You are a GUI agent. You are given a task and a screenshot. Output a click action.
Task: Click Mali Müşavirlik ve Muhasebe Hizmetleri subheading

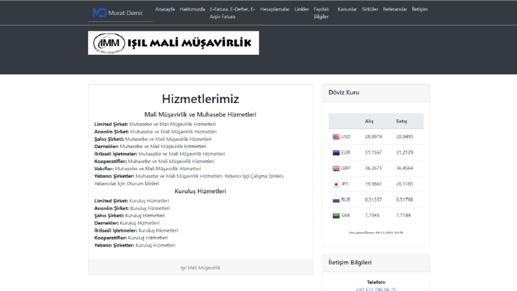[x=200, y=114]
